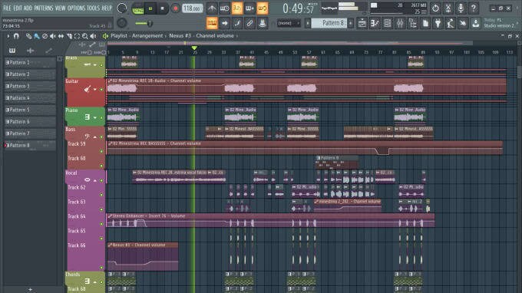522x293 pixels.
Task: Open the playlist view icon
Action: 362,23
